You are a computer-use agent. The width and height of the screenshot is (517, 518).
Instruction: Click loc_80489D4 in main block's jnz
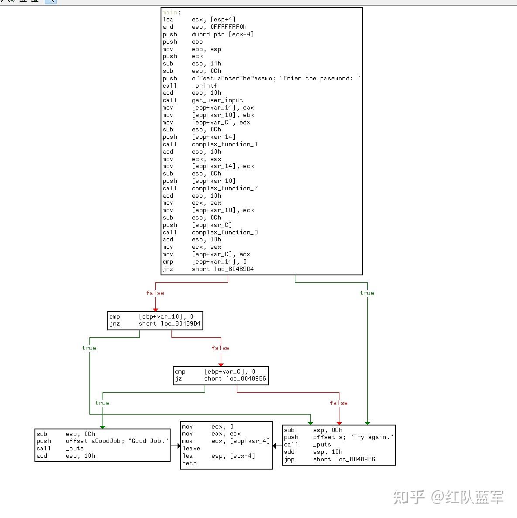[234, 269]
